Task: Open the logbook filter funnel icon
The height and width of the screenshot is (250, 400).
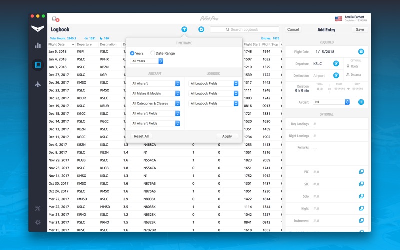Action: [184, 29]
